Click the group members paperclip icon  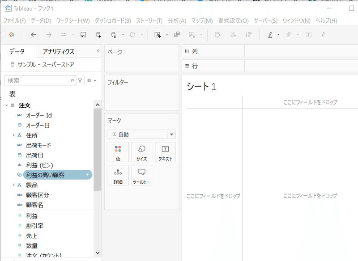point(289,35)
